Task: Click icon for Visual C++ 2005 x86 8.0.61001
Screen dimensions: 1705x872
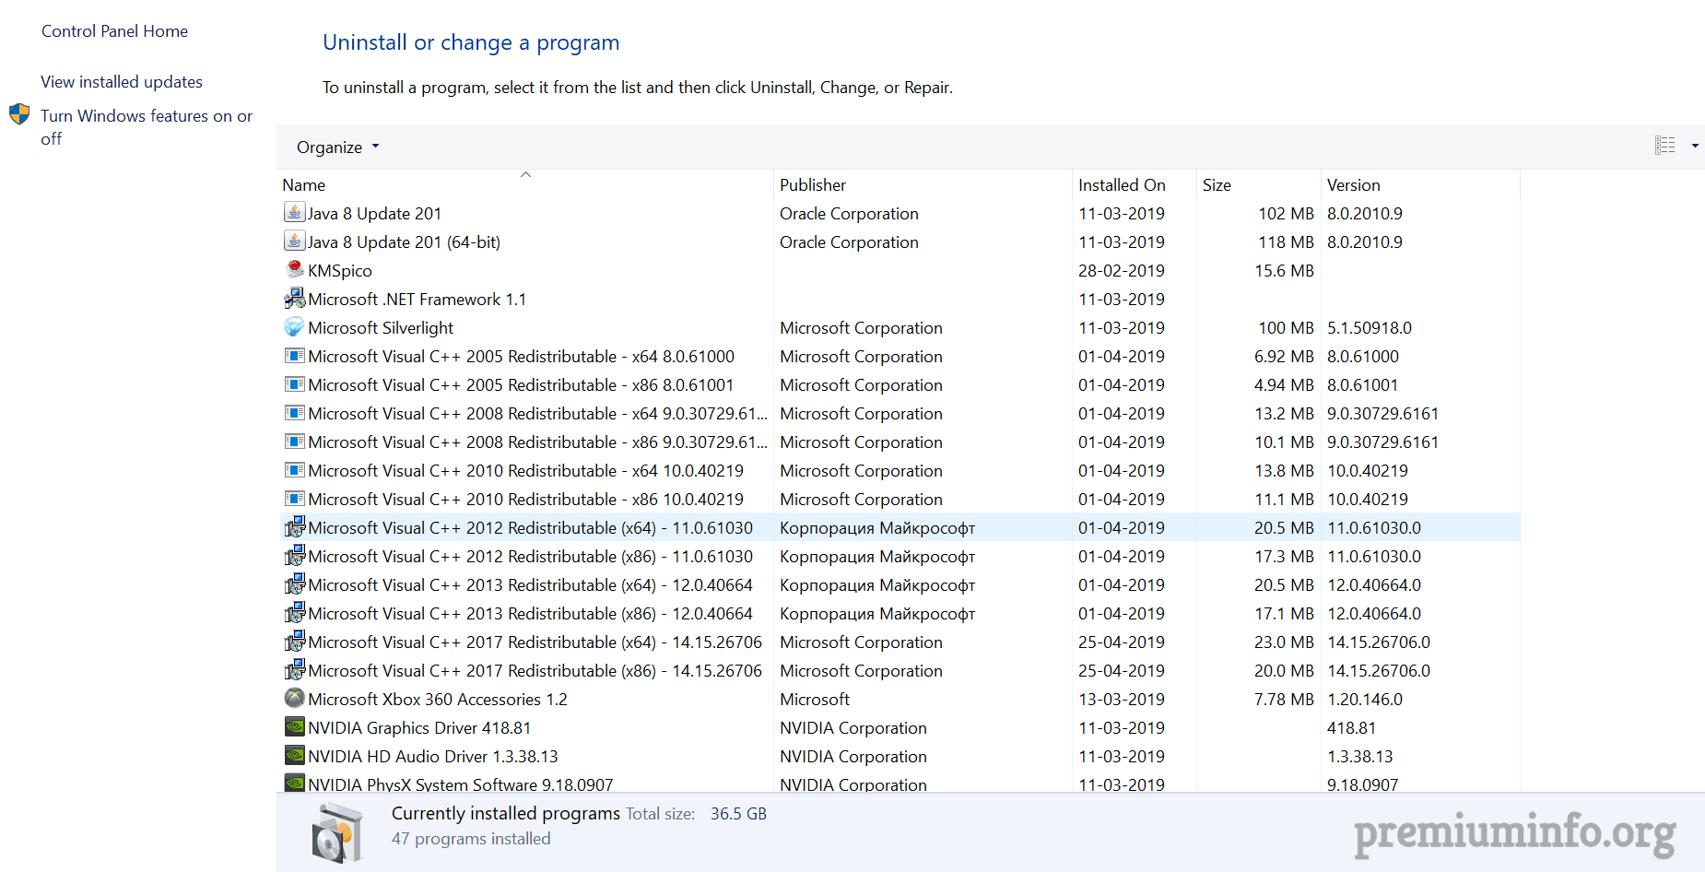Action: point(294,383)
